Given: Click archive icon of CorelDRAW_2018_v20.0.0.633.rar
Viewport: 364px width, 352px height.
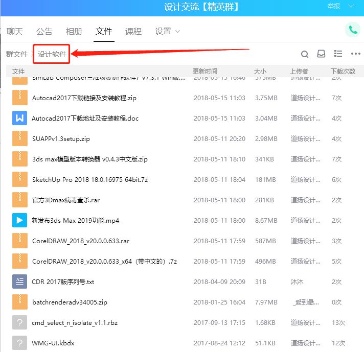Looking at the screenshot, I should pos(20,241).
